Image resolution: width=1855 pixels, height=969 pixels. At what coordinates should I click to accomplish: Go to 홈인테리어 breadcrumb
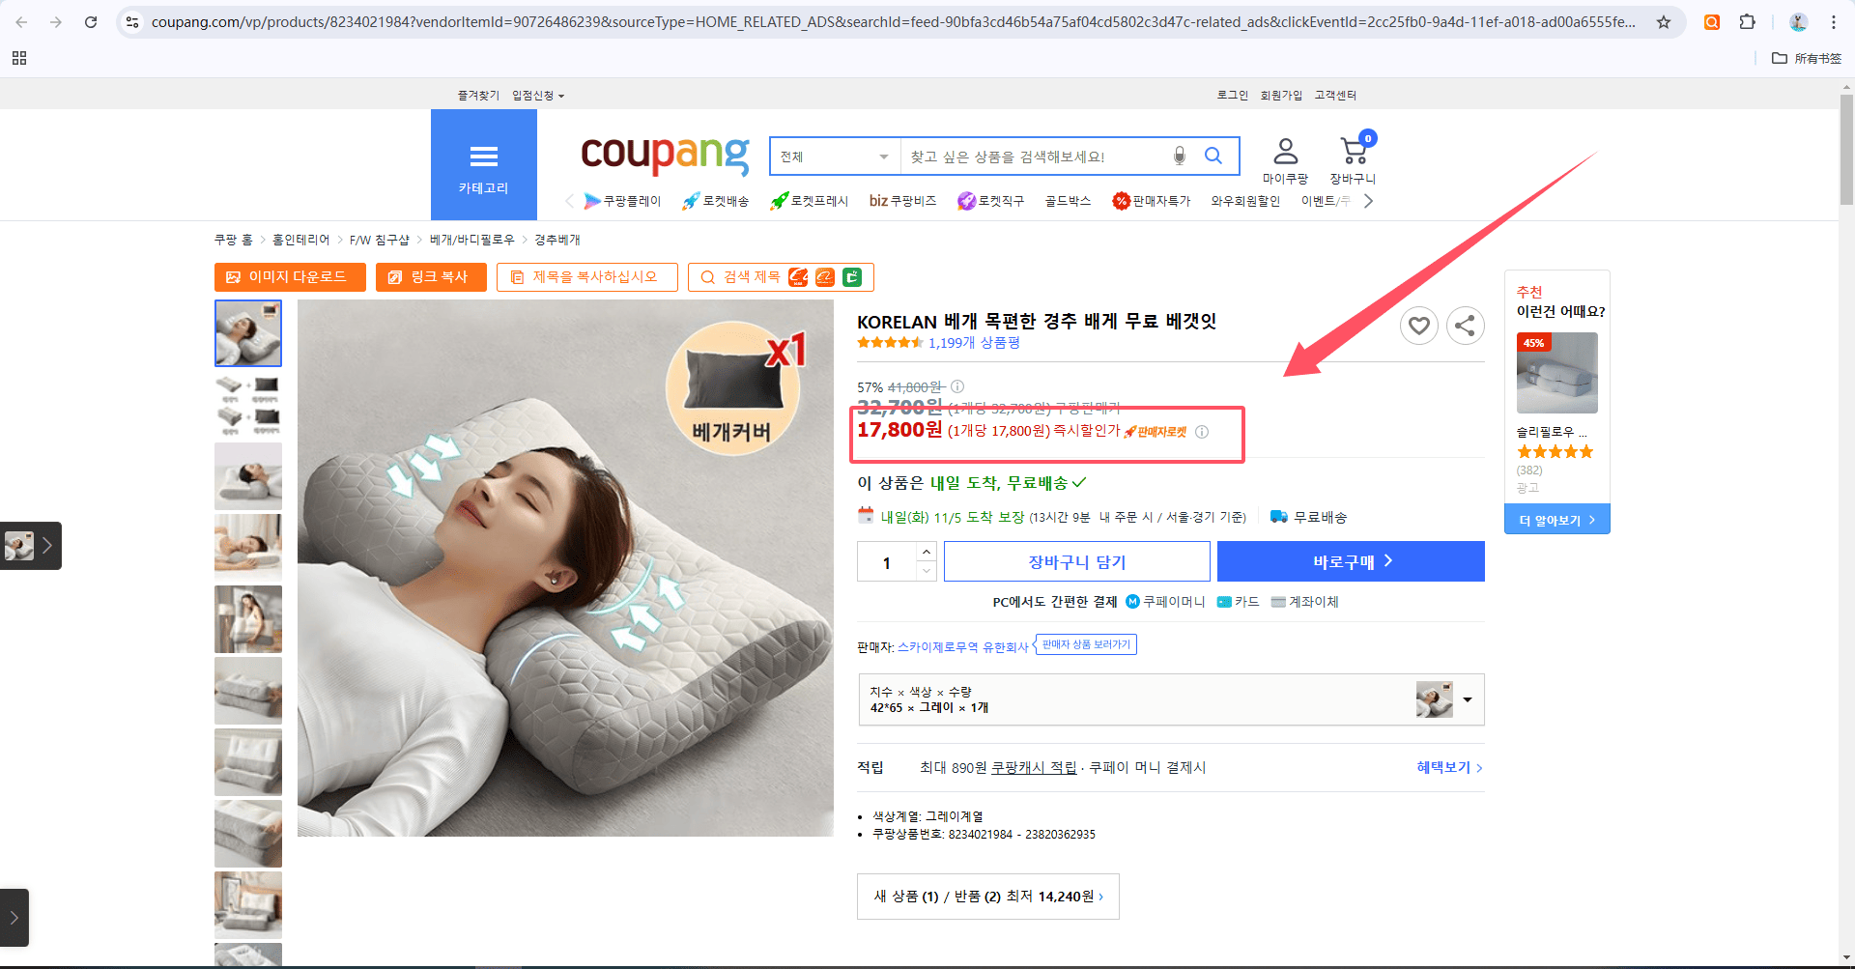(x=300, y=240)
